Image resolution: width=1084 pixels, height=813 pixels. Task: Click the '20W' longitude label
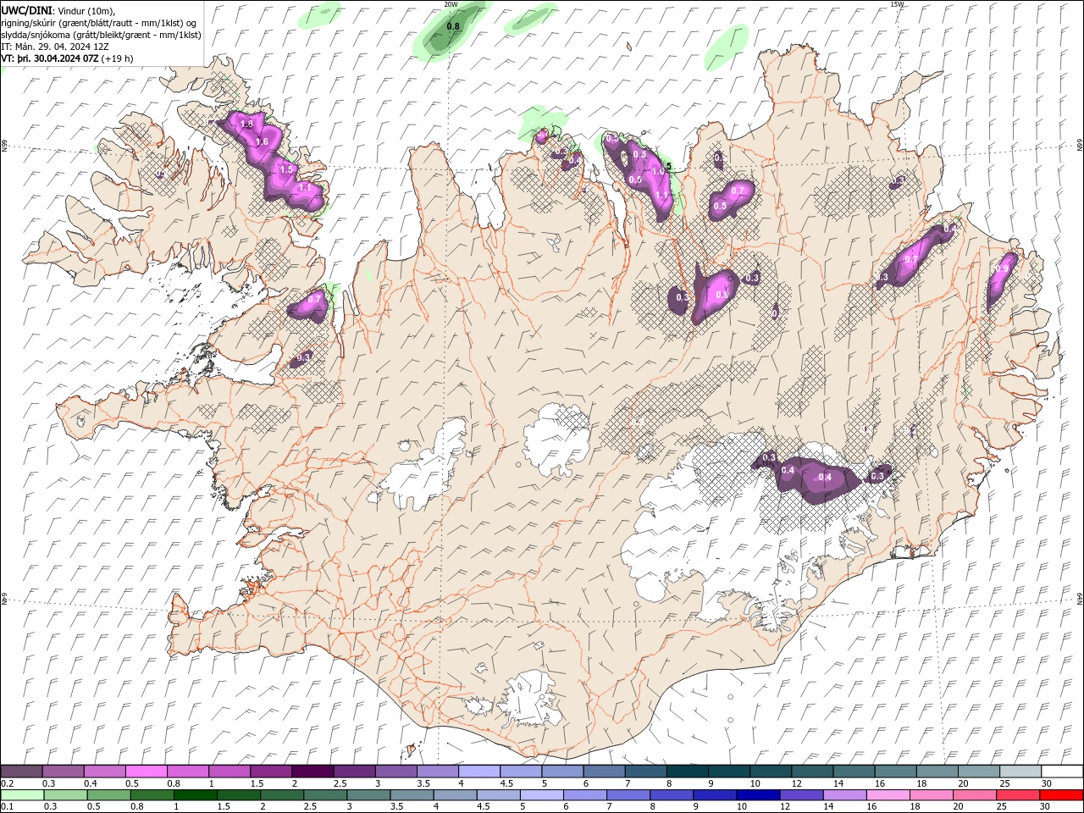pyautogui.click(x=451, y=4)
